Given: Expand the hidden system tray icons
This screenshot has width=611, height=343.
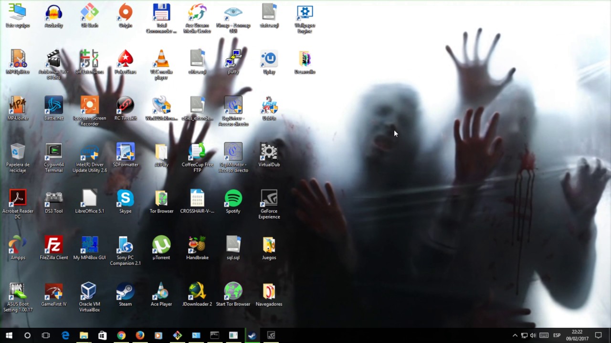Looking at the screenshot, I should 515,336.
